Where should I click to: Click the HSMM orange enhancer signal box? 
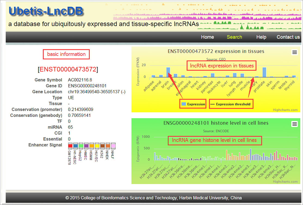pyautogui.click(x=92, y=145)
